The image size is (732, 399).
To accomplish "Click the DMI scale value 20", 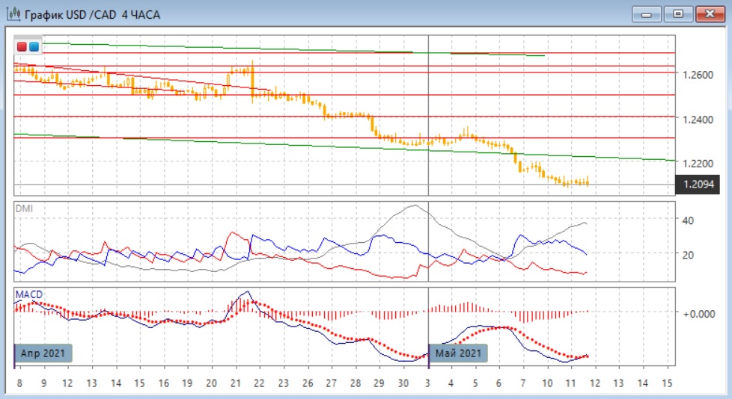I will coord(688,255).
